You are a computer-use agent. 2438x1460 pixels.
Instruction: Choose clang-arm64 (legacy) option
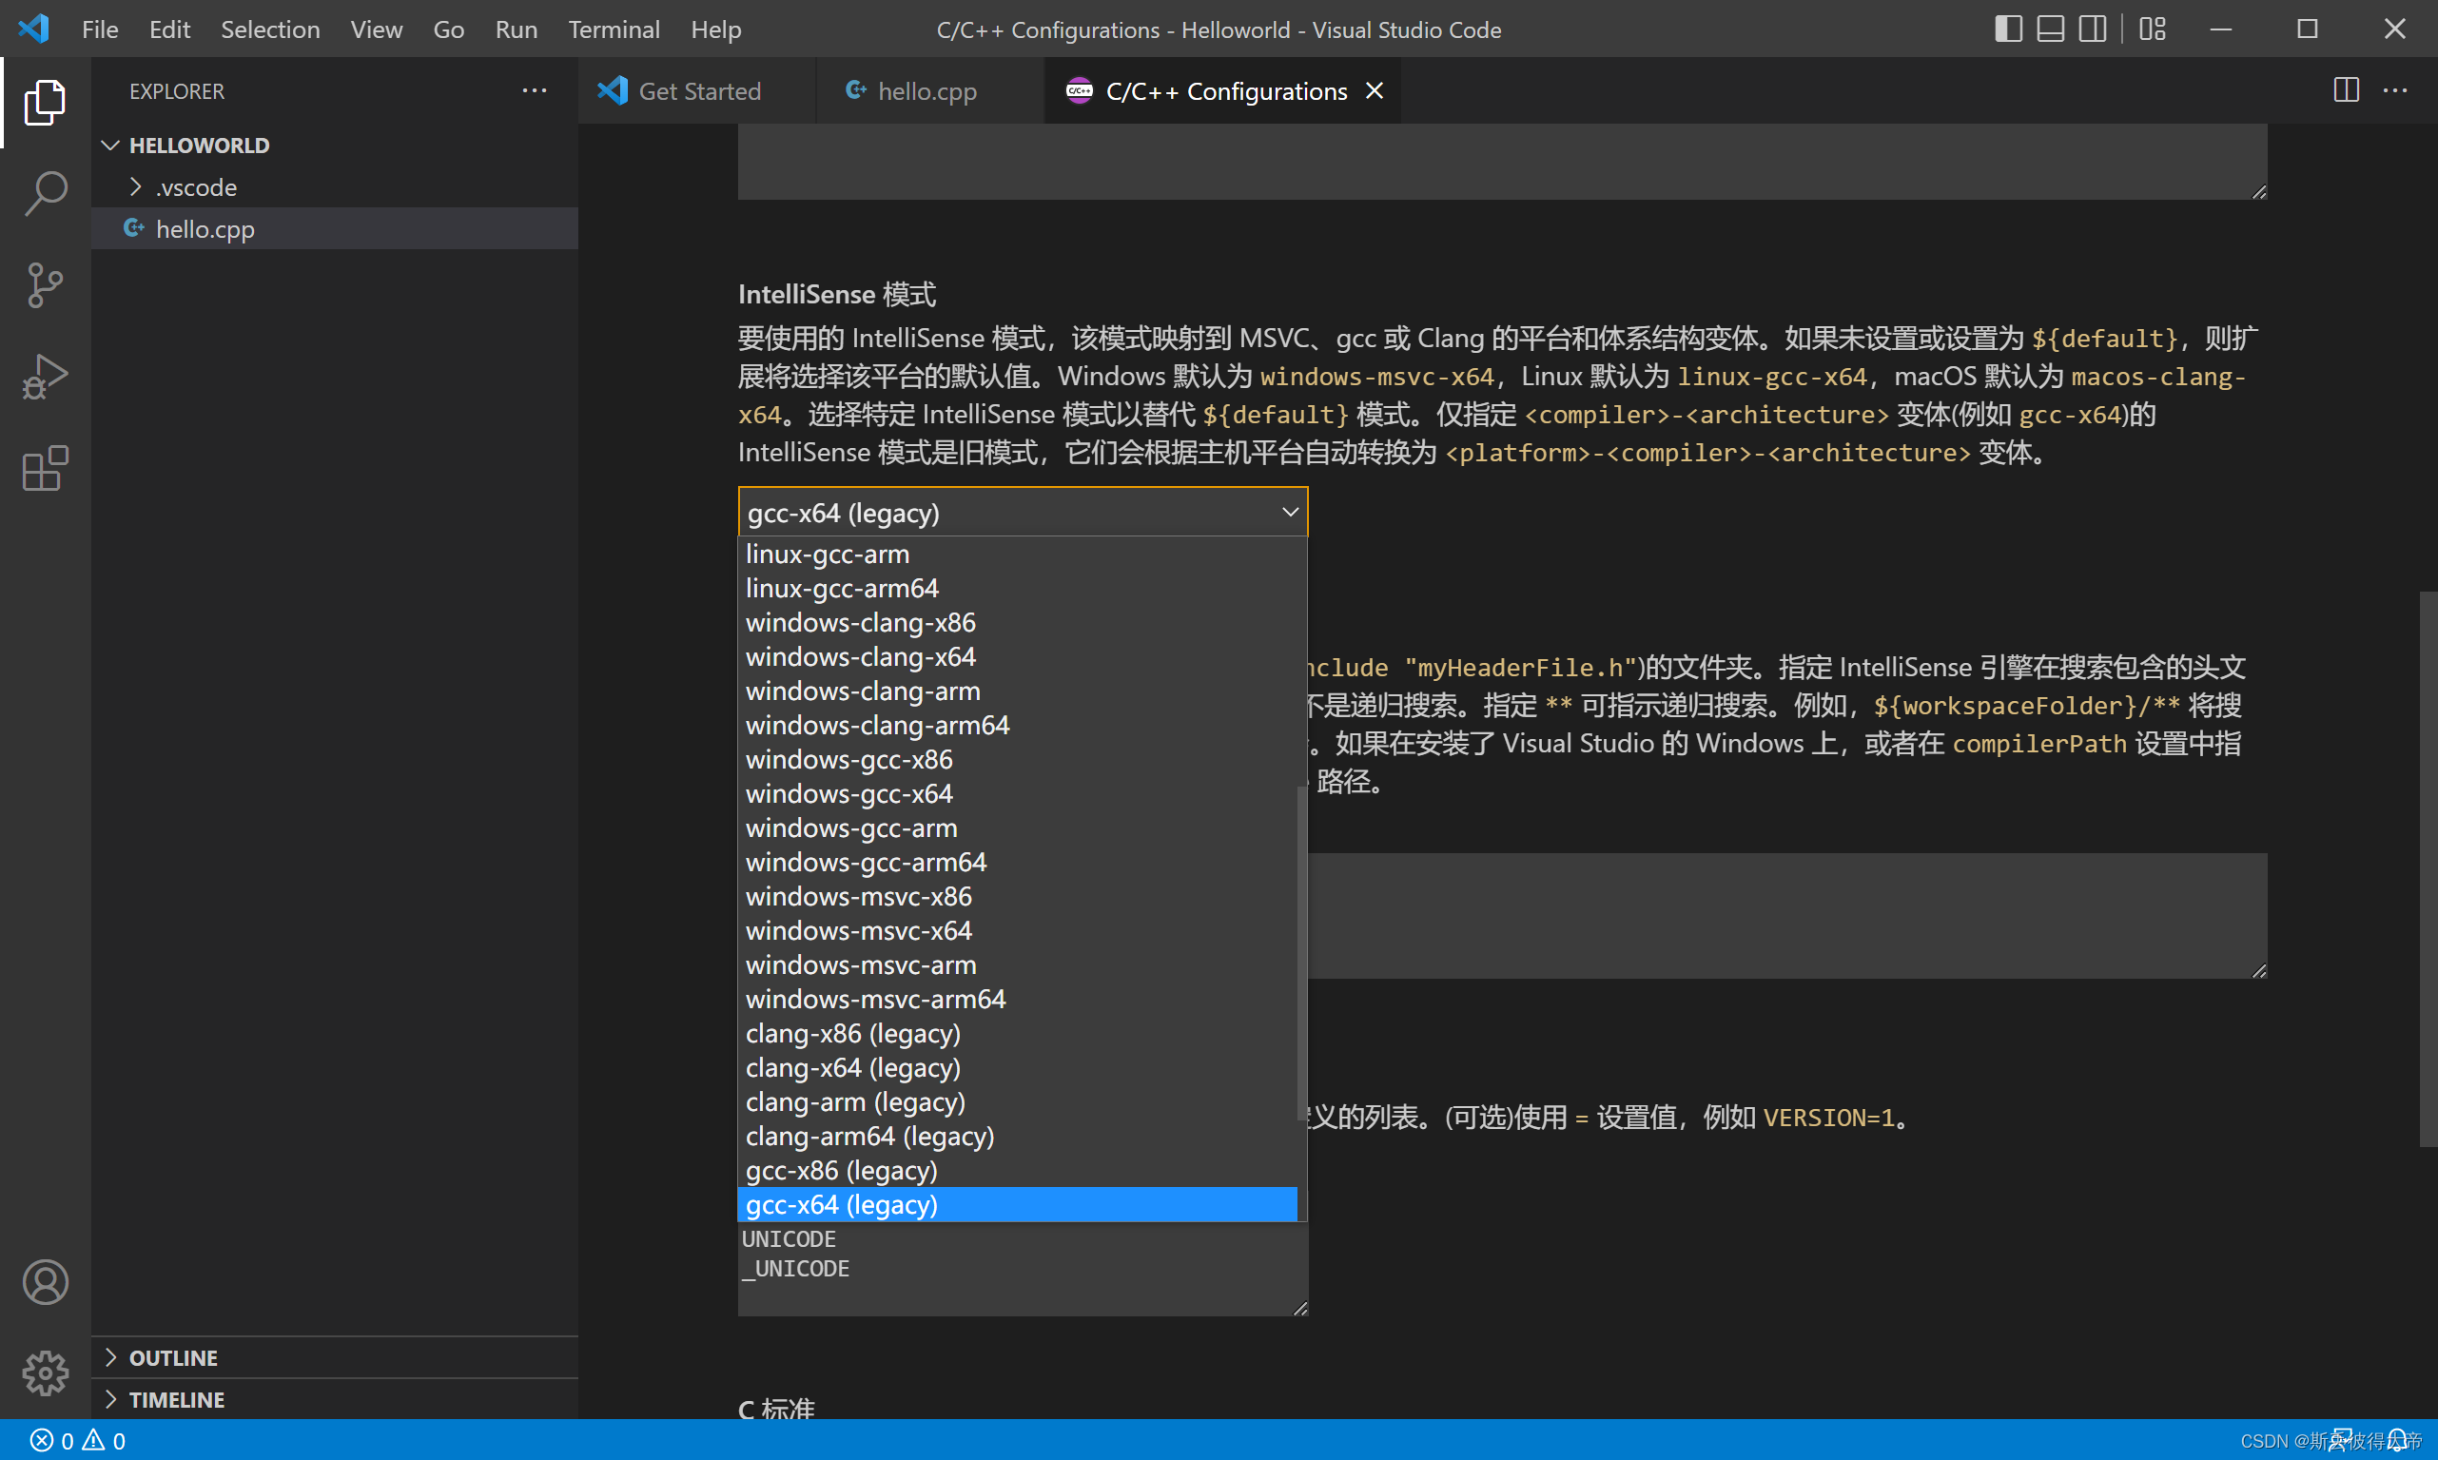[1017, 1137]
